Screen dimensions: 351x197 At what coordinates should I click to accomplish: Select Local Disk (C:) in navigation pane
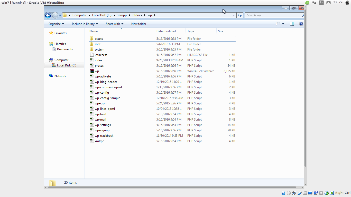pyautogui.click(x=67, y=65)
